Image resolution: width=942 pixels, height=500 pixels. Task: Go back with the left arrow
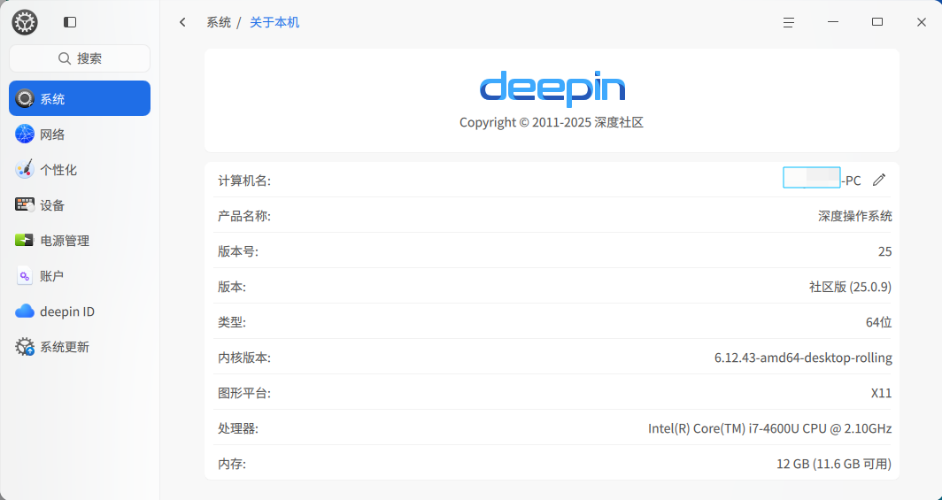182,22
